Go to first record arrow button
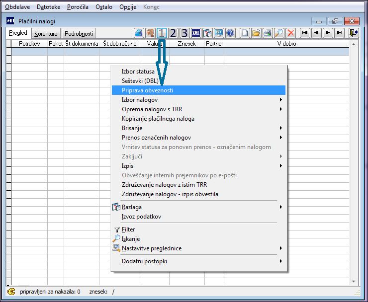The height and width of the screenshot is (302, 368). coord(305,33)
